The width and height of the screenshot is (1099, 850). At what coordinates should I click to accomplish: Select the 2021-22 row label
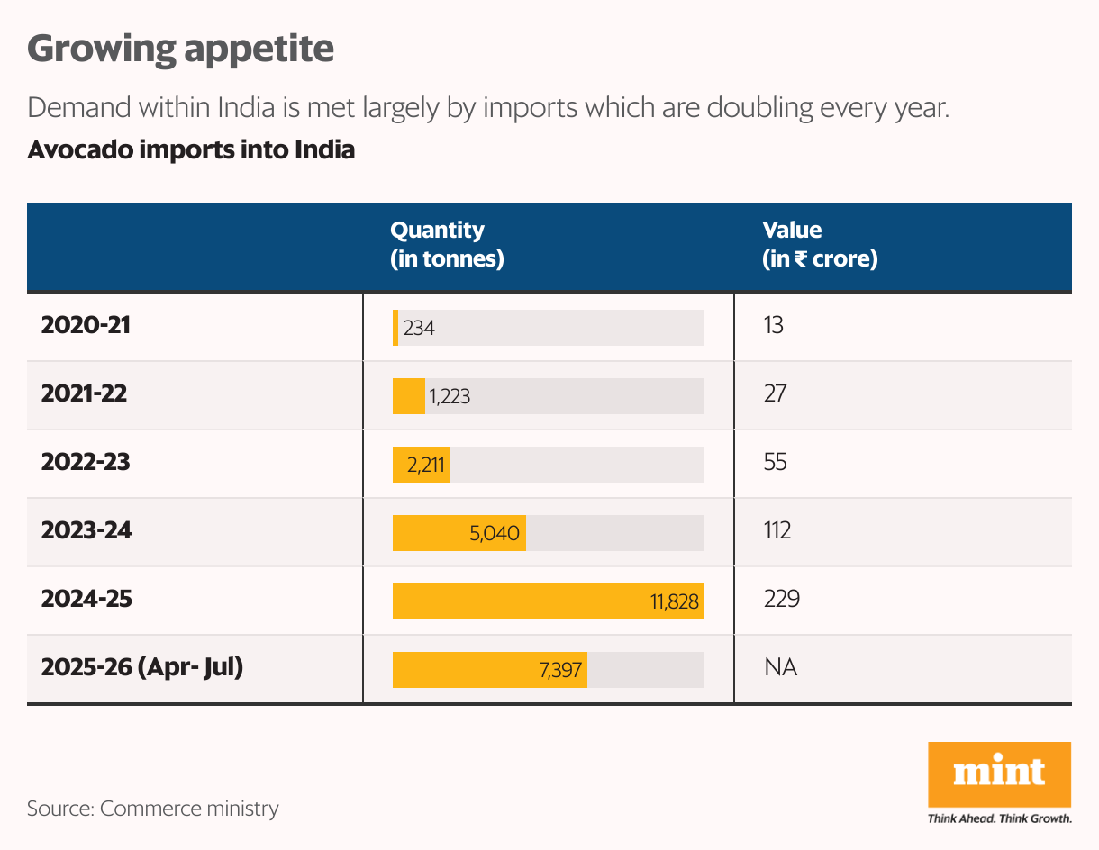pyautogui.click(x=86, y=393)
